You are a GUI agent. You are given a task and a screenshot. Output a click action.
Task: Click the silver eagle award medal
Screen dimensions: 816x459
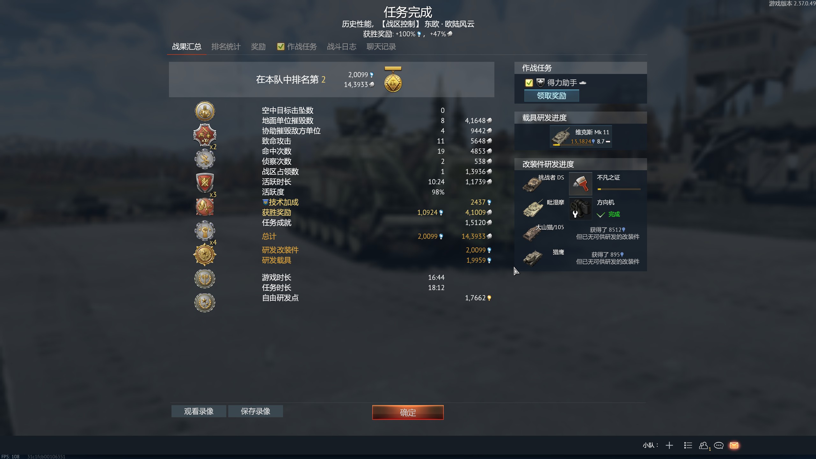click(x=205, y=159)
